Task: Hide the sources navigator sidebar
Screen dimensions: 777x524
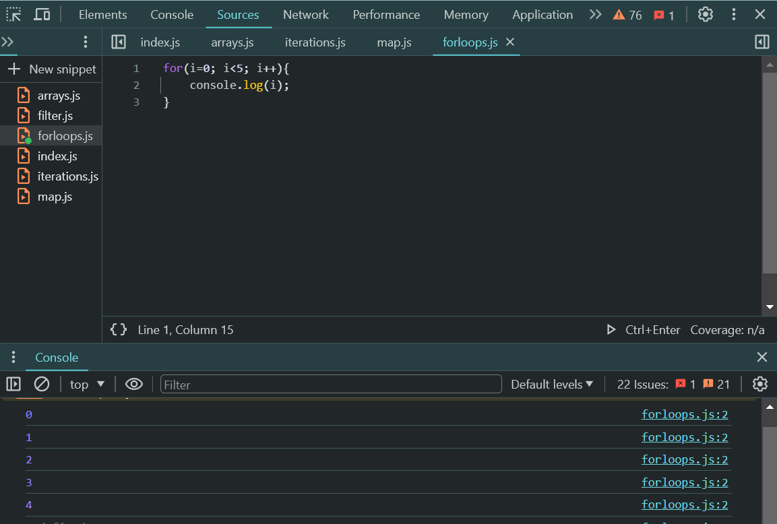Action: click(x=119, y=42)
